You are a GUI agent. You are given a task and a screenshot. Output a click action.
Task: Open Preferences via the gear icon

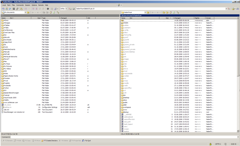48,9
